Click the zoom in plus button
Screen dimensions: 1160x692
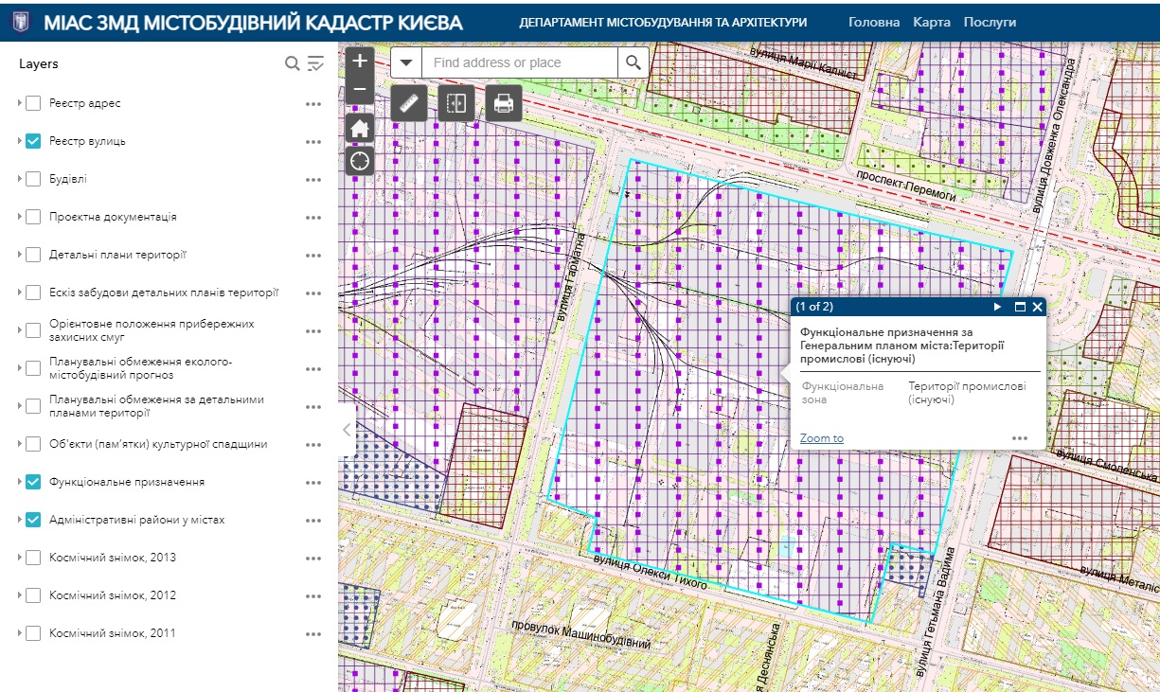click(360, 62)
